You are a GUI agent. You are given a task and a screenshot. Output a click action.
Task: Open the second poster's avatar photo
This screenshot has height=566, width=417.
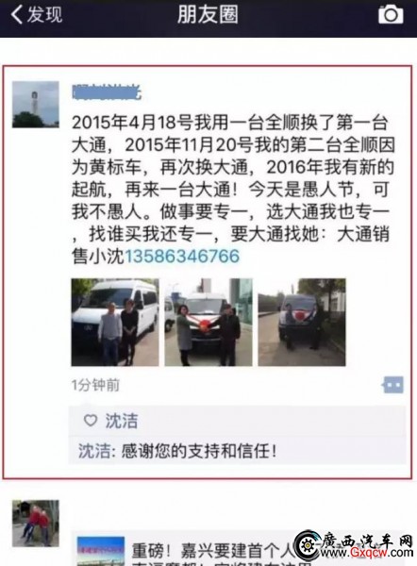coord(36,523)
